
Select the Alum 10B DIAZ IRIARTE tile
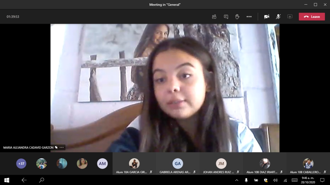point(265,164)
